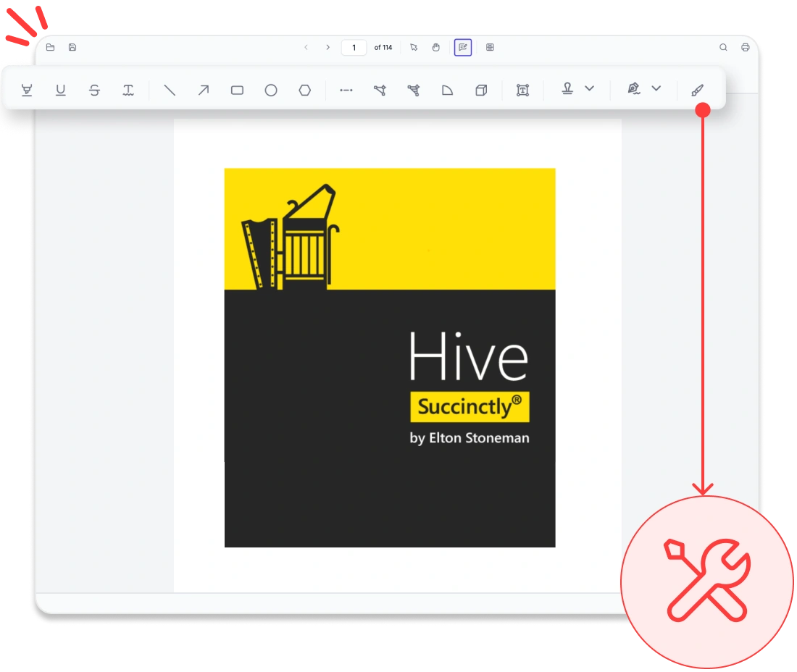Open the form designer grid tool
The image size is (797, 672).
490,47
